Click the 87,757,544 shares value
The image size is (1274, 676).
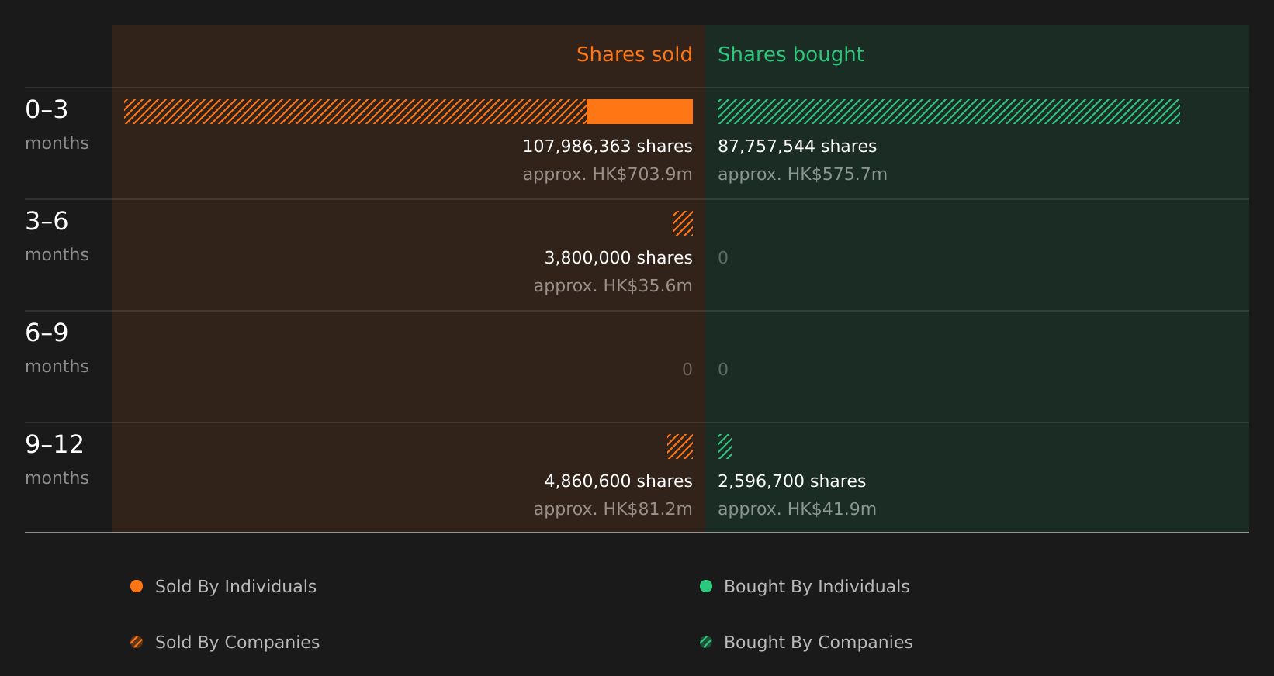pyautogui.click(x=797, y=147)
